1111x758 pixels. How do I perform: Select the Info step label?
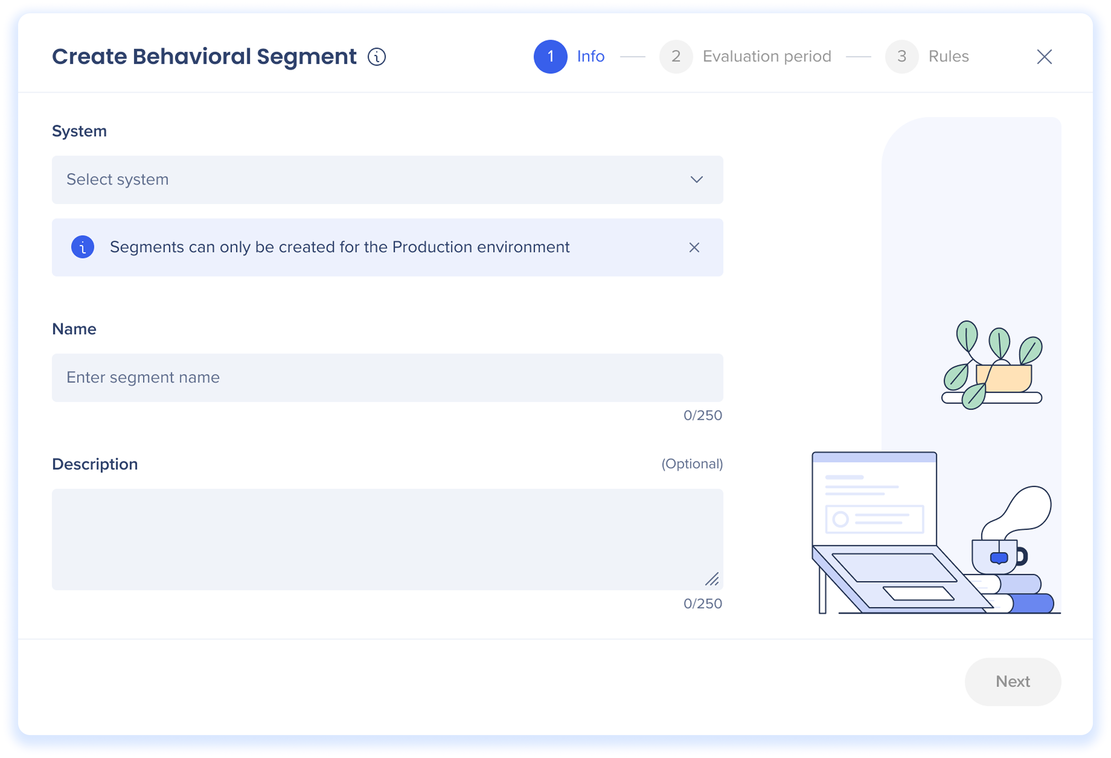point(591,57)
